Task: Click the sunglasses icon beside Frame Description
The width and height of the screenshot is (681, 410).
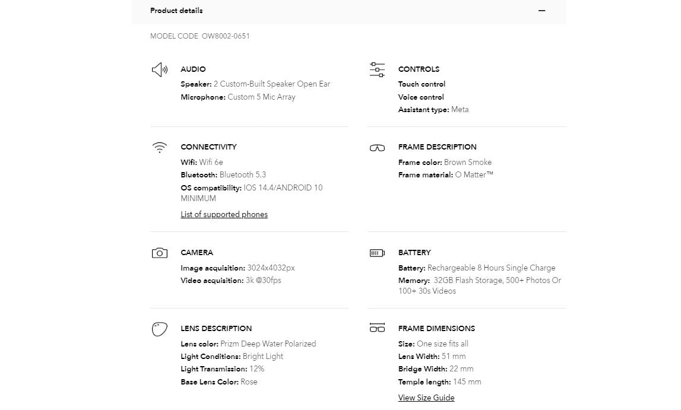Action: [x=377, y=148]
